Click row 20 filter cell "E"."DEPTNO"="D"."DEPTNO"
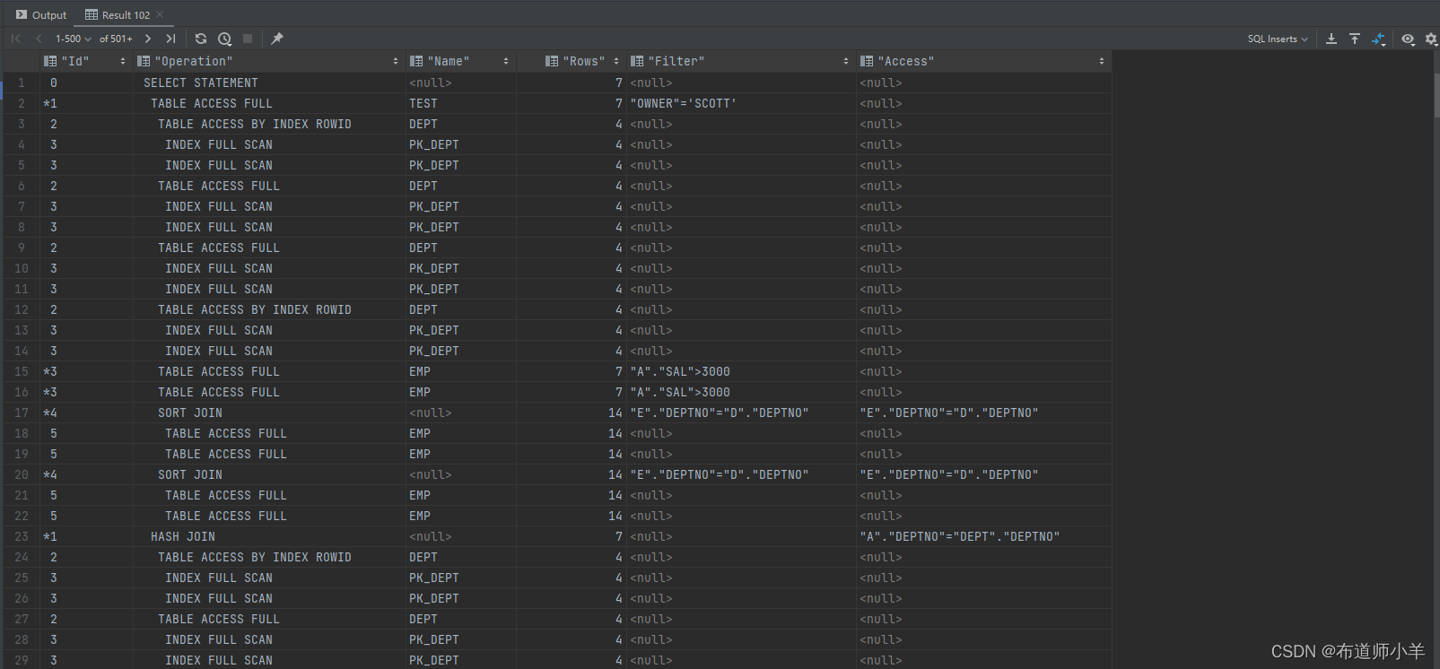The image size is (1440, 669). pos(741,474)
